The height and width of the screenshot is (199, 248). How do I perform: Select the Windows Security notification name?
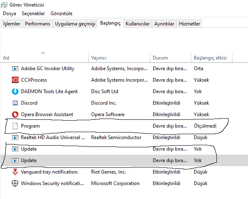(53, 183)
